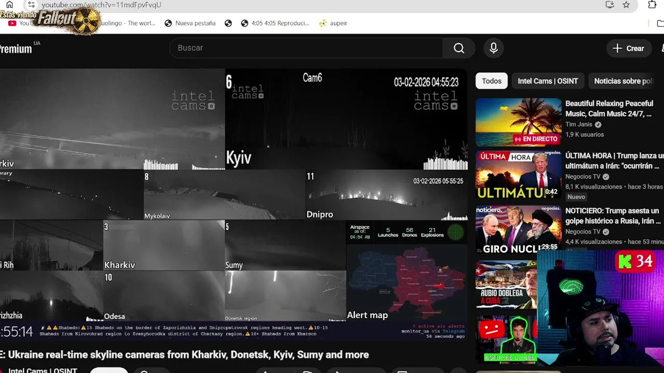Click the YouTube URL in the address bar
The height and width of the screenshot is (373, 664).
(101, 5)
